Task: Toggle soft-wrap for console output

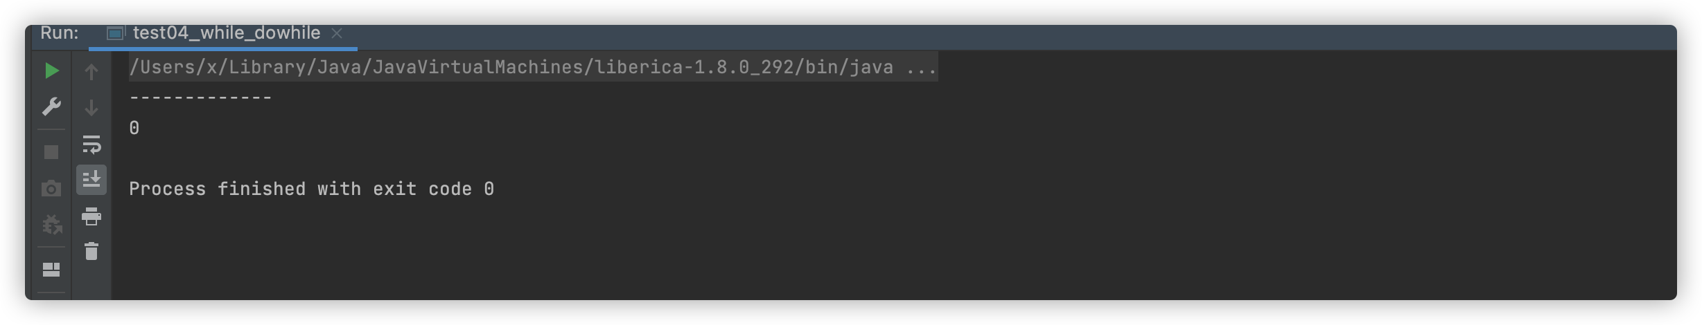Action: pyautogui.click(x=91, y=145)
